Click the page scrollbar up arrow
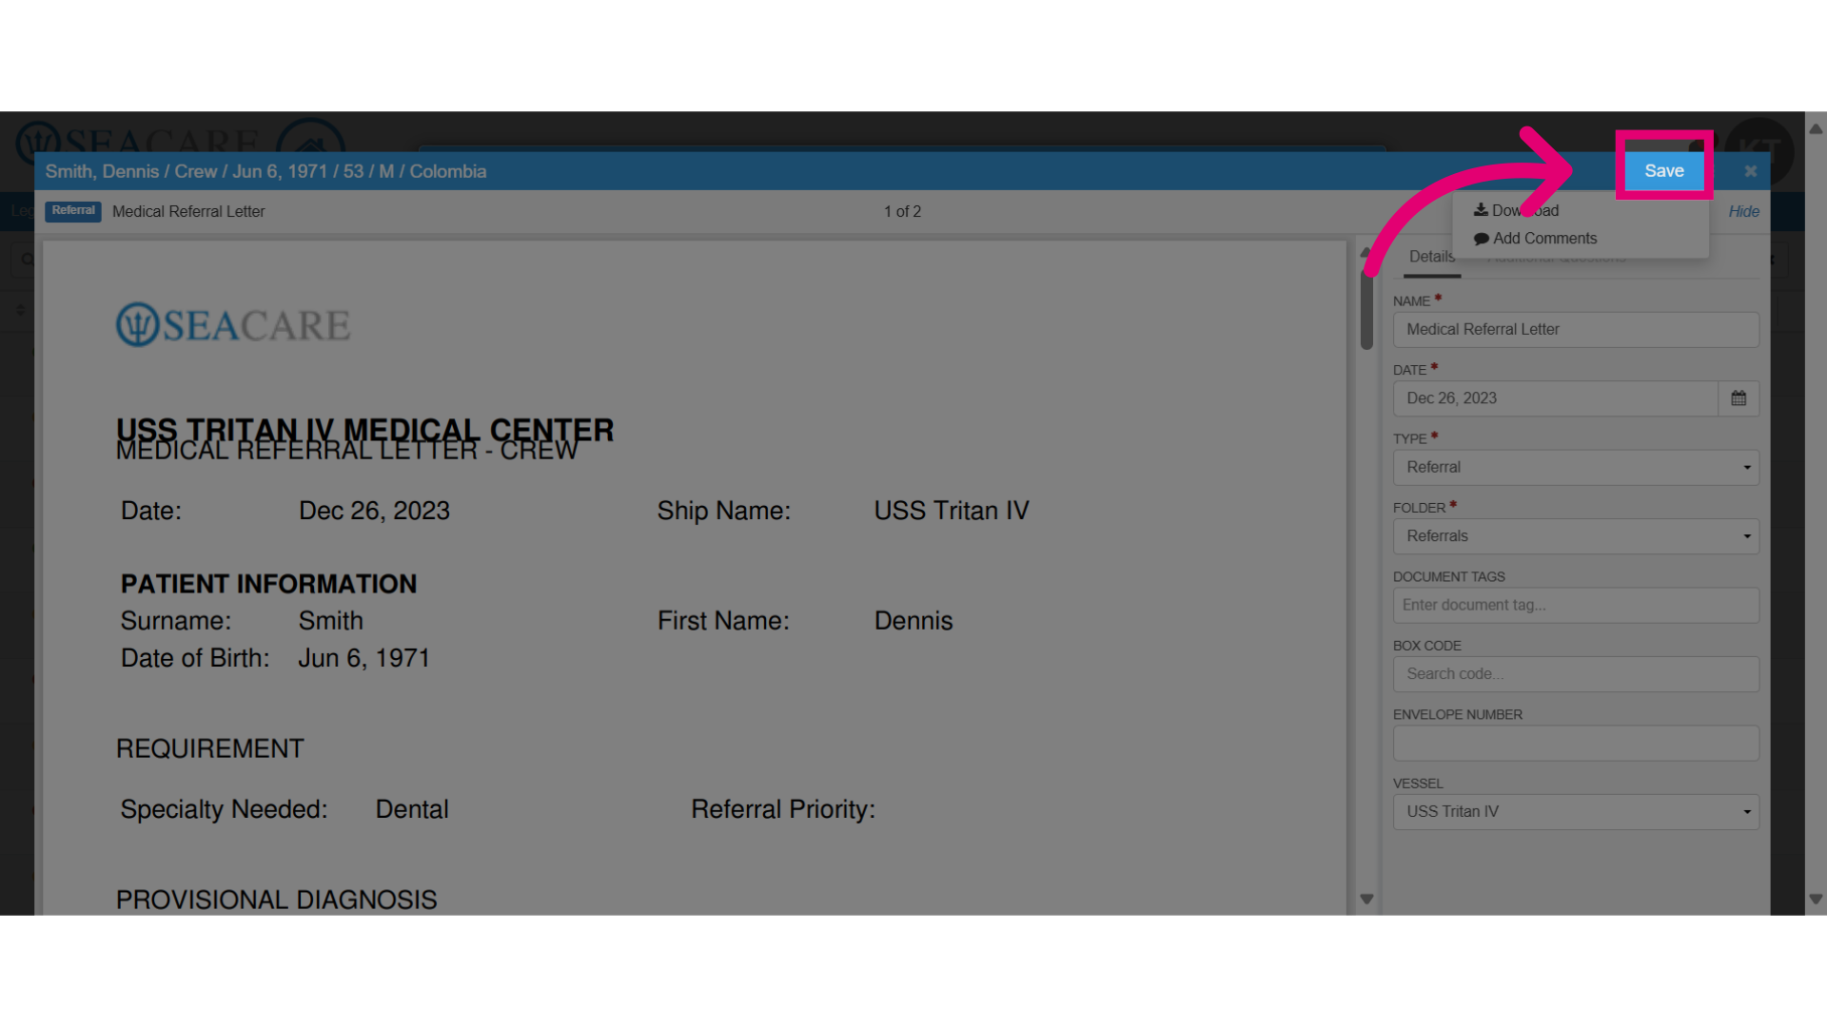1827x1027 pixels. (x=1816, y=128)
